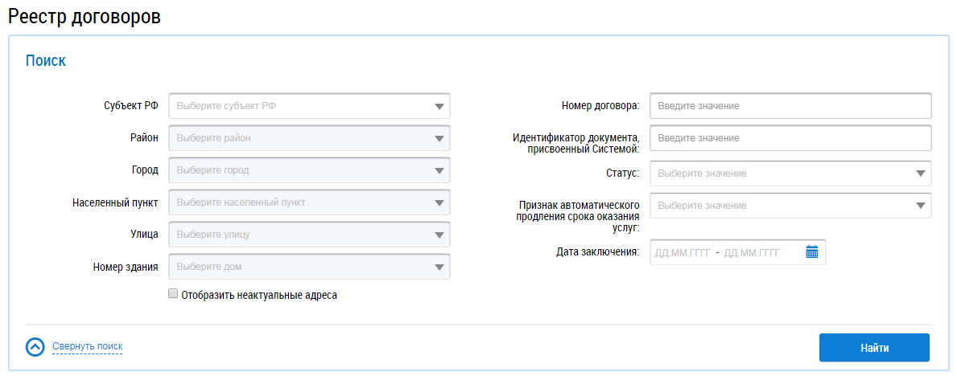Click the Поиск section heading
957x380 pixels.
(46, 61)
